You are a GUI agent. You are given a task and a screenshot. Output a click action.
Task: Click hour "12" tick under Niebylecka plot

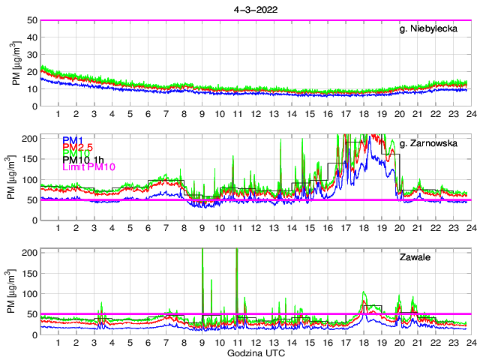tap(256, 114)
